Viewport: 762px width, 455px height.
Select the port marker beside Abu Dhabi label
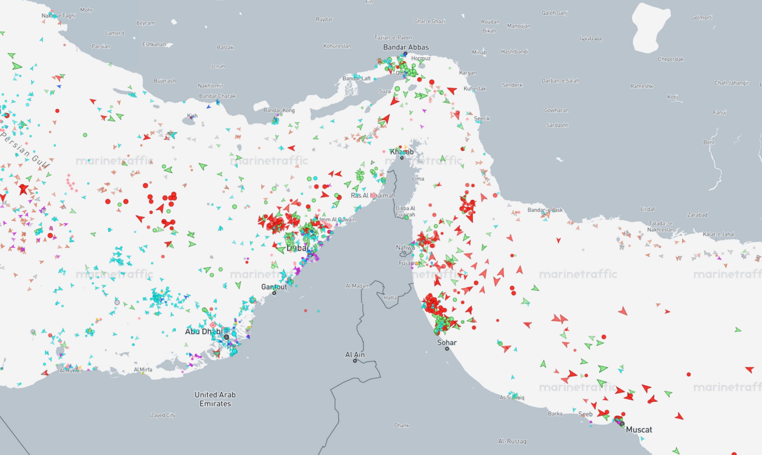[x=226, y=337]
